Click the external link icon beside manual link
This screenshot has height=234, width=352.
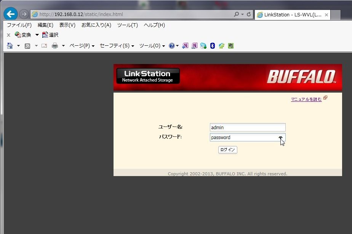point(325,98)
